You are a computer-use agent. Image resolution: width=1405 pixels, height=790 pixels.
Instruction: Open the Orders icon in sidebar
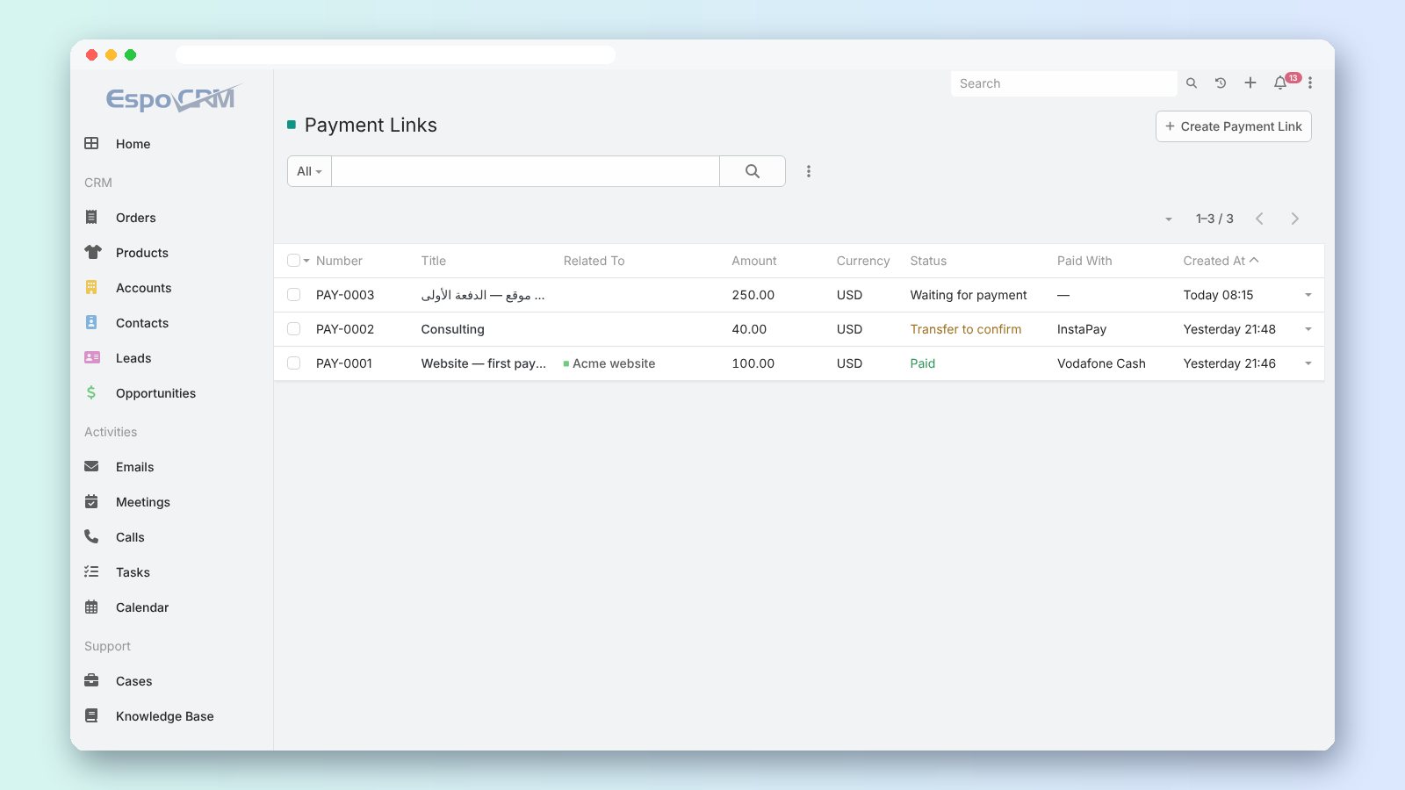click(x=91, y=217)
